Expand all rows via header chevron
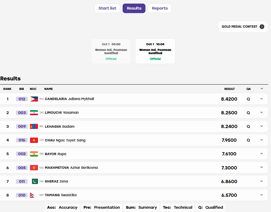The height and width of the screenshot is (212, 271). tap(262, 89)
